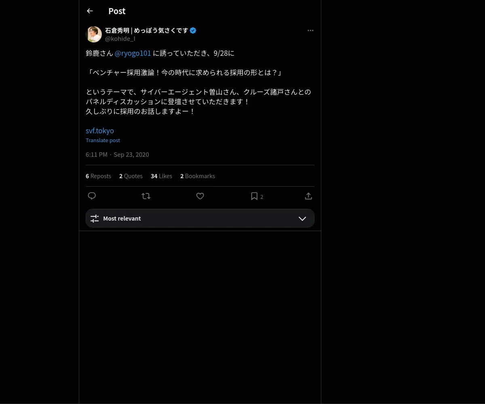Click the @kohide_I handle
The height and width of the screenshot is (404, 485).
click(x=120, y=39)
